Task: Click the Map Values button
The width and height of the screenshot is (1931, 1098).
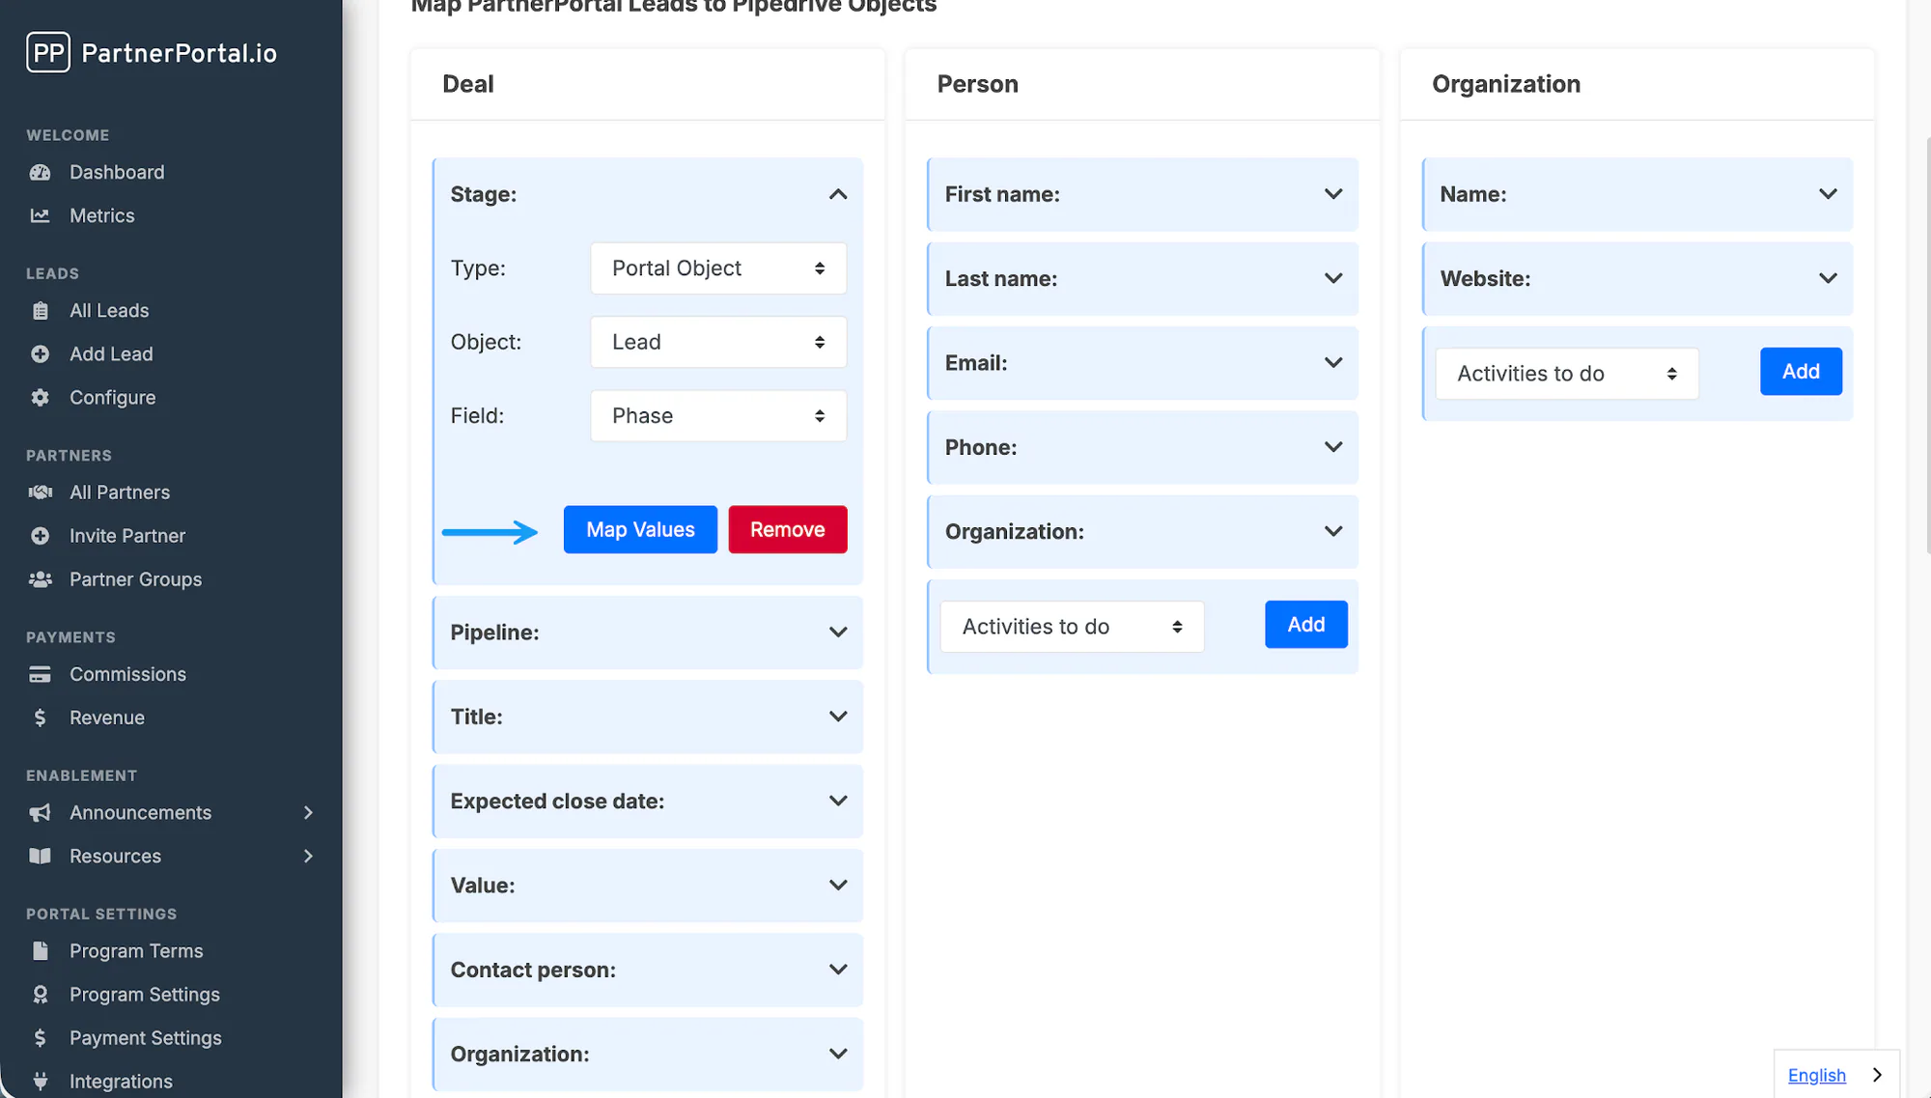Action: (640, 529)
